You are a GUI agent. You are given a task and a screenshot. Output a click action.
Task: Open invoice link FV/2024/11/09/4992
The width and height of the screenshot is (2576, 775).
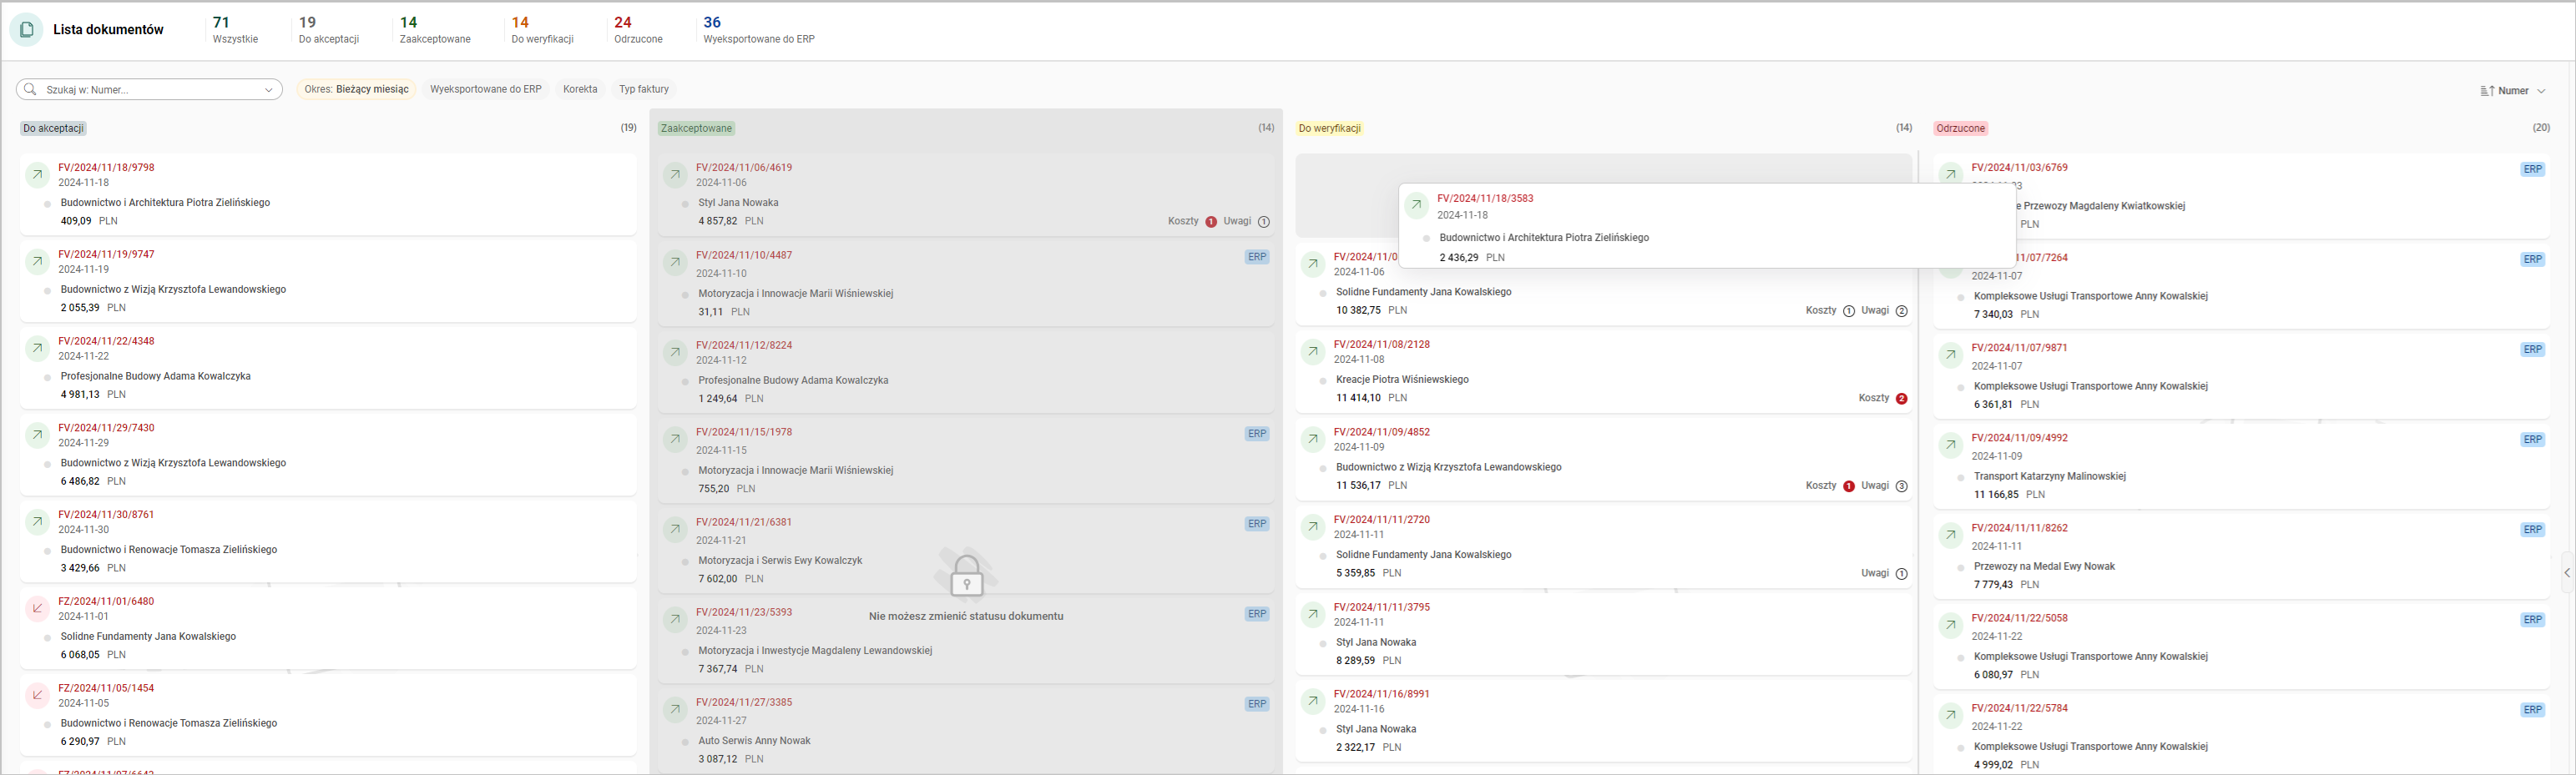(x=2020, y=438)
